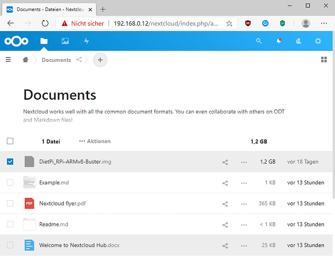Open the notifications bell icon

tap(279, 41)
